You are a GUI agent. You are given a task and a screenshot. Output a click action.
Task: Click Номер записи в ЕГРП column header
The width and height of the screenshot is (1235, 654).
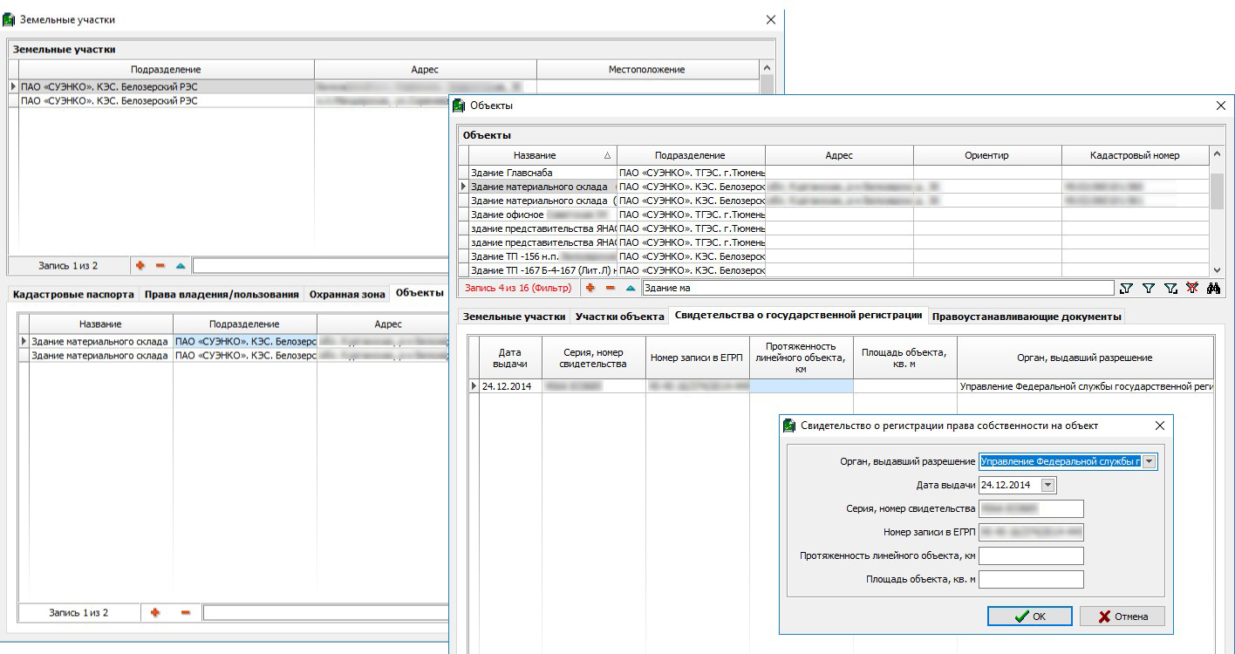[x=698, y=358]
